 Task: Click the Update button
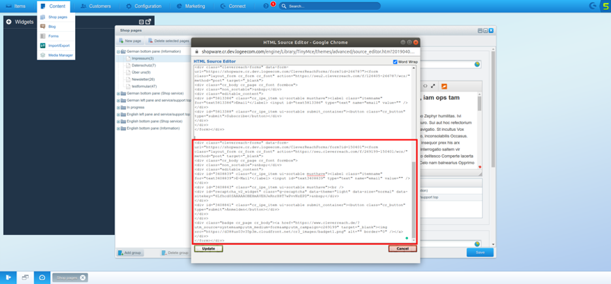208,249
